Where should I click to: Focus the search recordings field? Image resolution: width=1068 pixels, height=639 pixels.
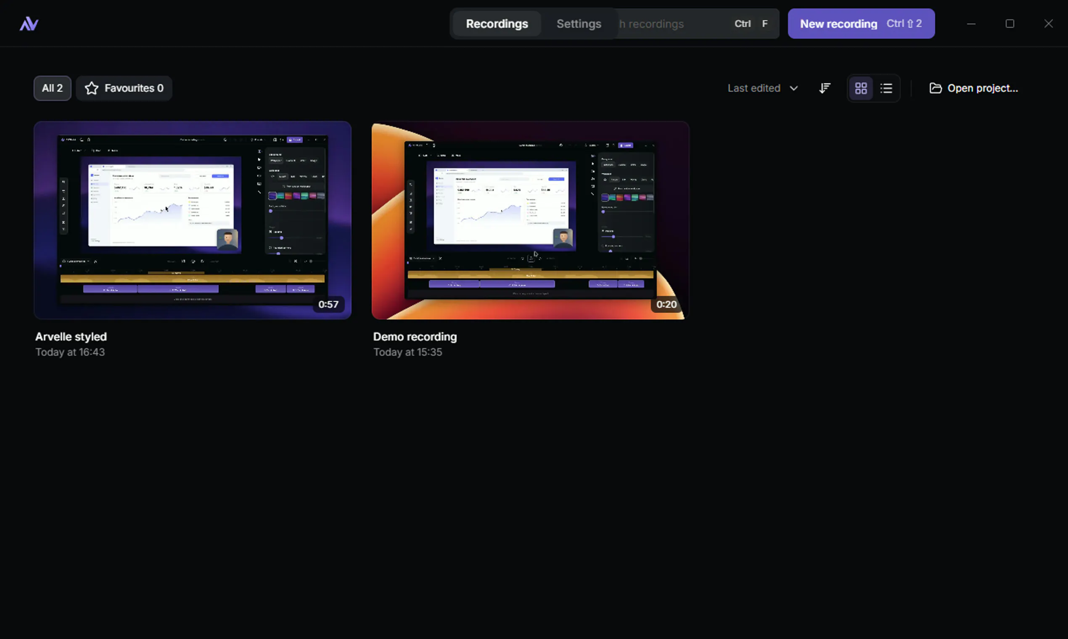(698, 24)
